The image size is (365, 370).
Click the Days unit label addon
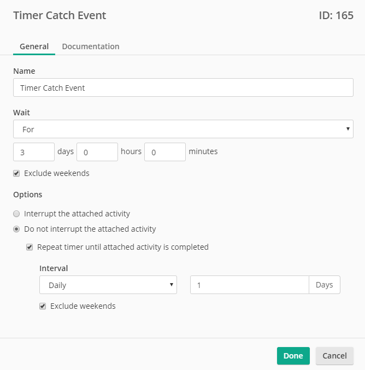point(325,285)
